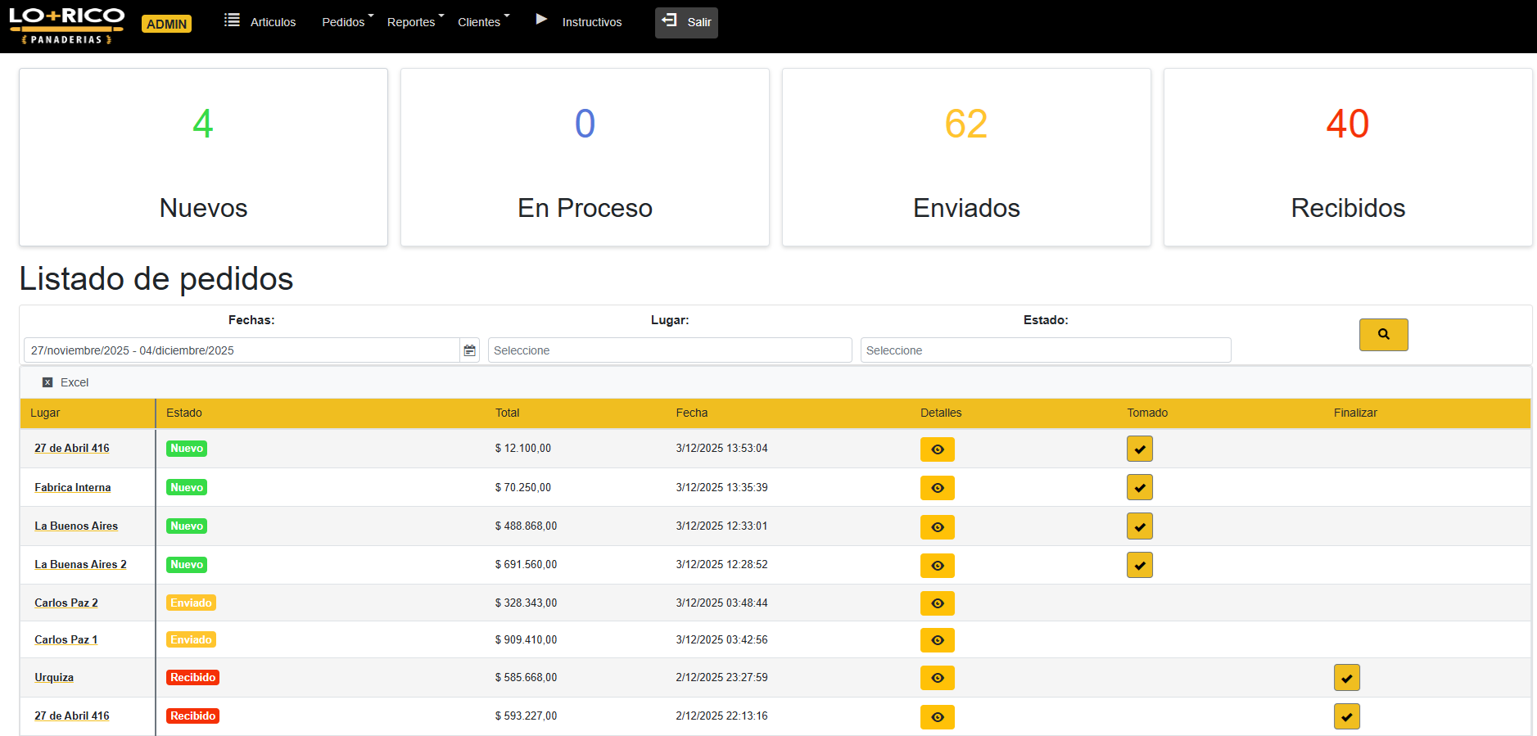Click the Lo+Rico Panaderias logo
The width and height of the screenshot is (1537, 736).
click(x=67, y=25)
